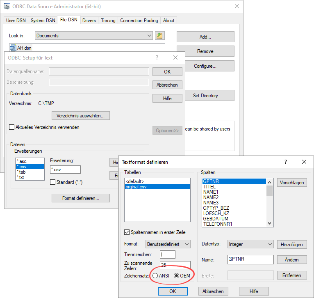Select the ANSI character set option
This screenshot has width=314, height=298.
(155, 275)
